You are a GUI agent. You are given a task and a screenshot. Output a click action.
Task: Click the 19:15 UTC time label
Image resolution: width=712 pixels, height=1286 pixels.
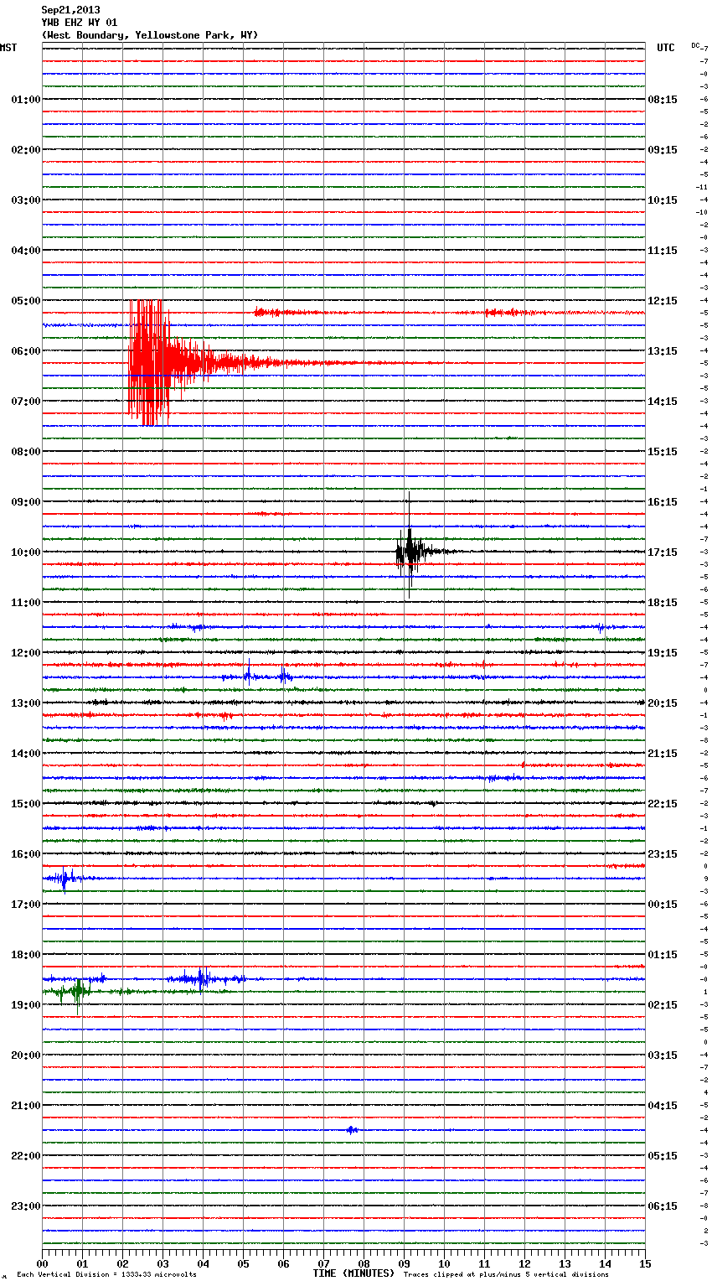[663, 653]
